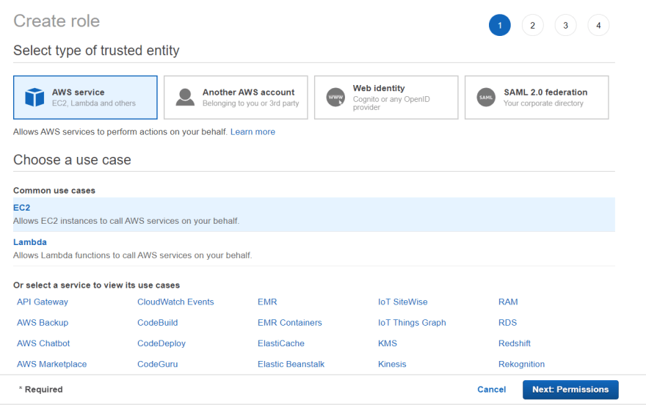Cancel role creation
Screen dimensions: 646x405
pos(492,390)
